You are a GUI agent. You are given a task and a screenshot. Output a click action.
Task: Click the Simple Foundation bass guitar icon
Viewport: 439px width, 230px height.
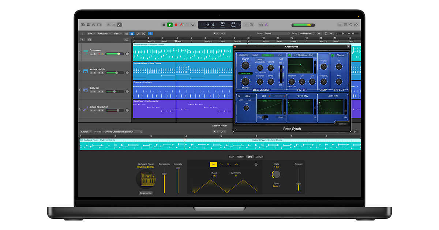coord(85,108)
